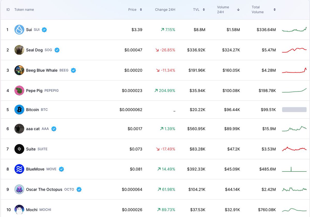Click the Mochi token avatar
Screen dimensions: 310x217
(x=19, y=210)
